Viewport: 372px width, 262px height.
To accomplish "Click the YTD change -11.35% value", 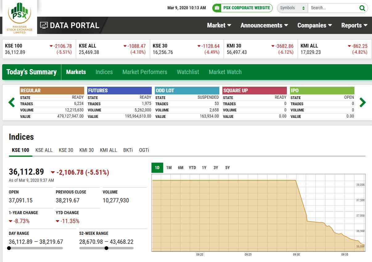I will [x=68, y=221].
